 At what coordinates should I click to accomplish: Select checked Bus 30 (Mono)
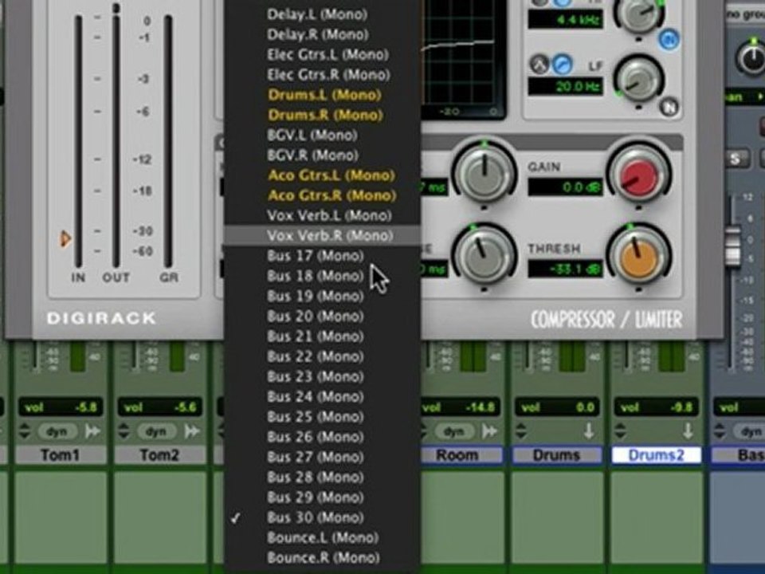pos(322,517)
